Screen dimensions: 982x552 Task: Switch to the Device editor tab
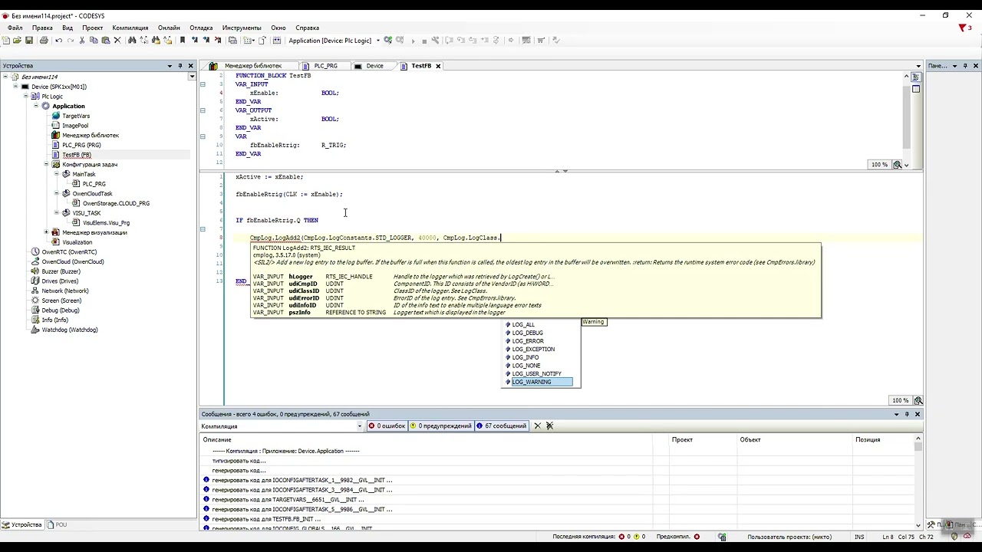pyautogui.click(x=374, y=66)
